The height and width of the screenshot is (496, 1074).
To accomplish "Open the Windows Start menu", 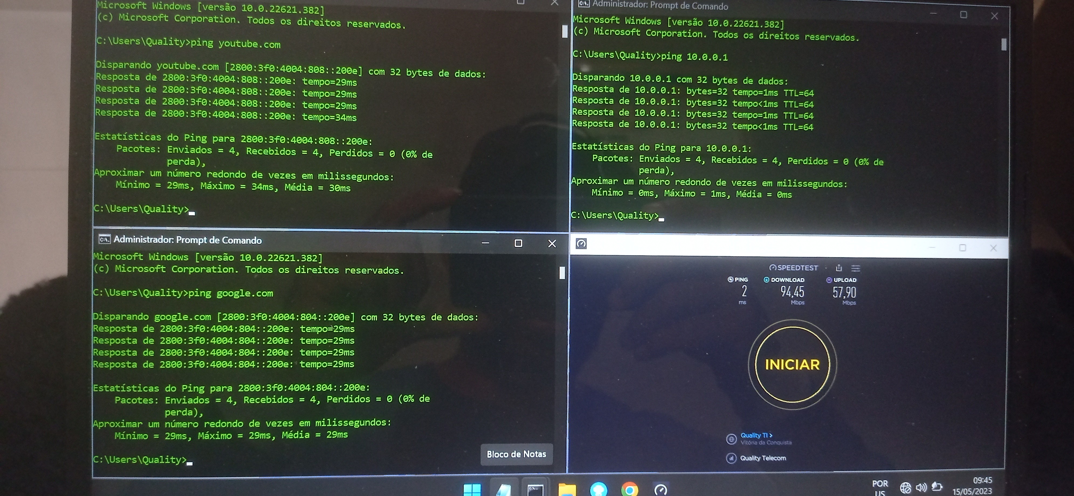I will tap(472, 490).
